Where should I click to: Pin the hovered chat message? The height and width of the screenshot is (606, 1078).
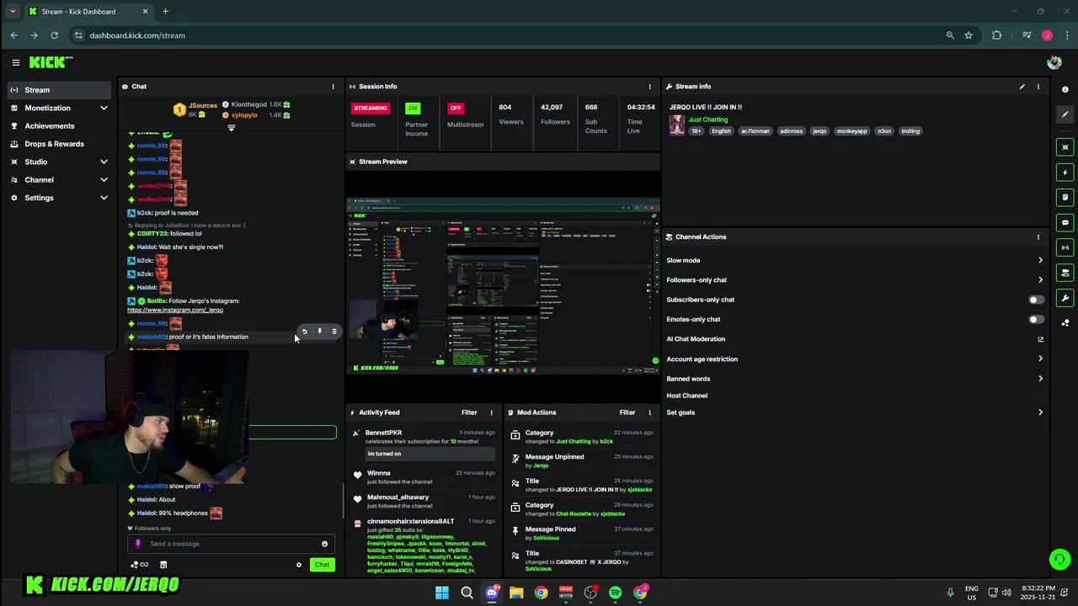(319, 332)
